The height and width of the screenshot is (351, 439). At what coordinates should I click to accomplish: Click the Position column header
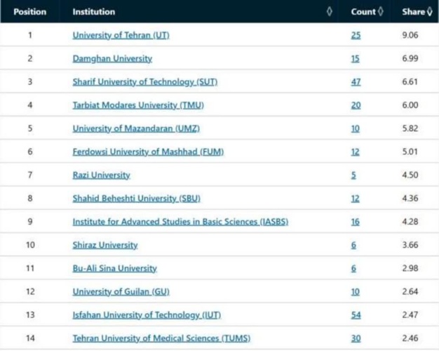29,12
